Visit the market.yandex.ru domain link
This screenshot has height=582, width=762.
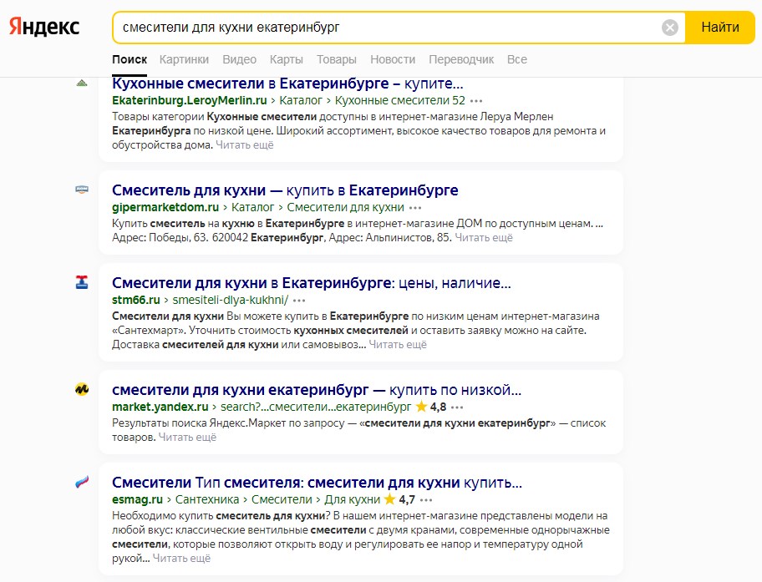click(x=160, y=407)
